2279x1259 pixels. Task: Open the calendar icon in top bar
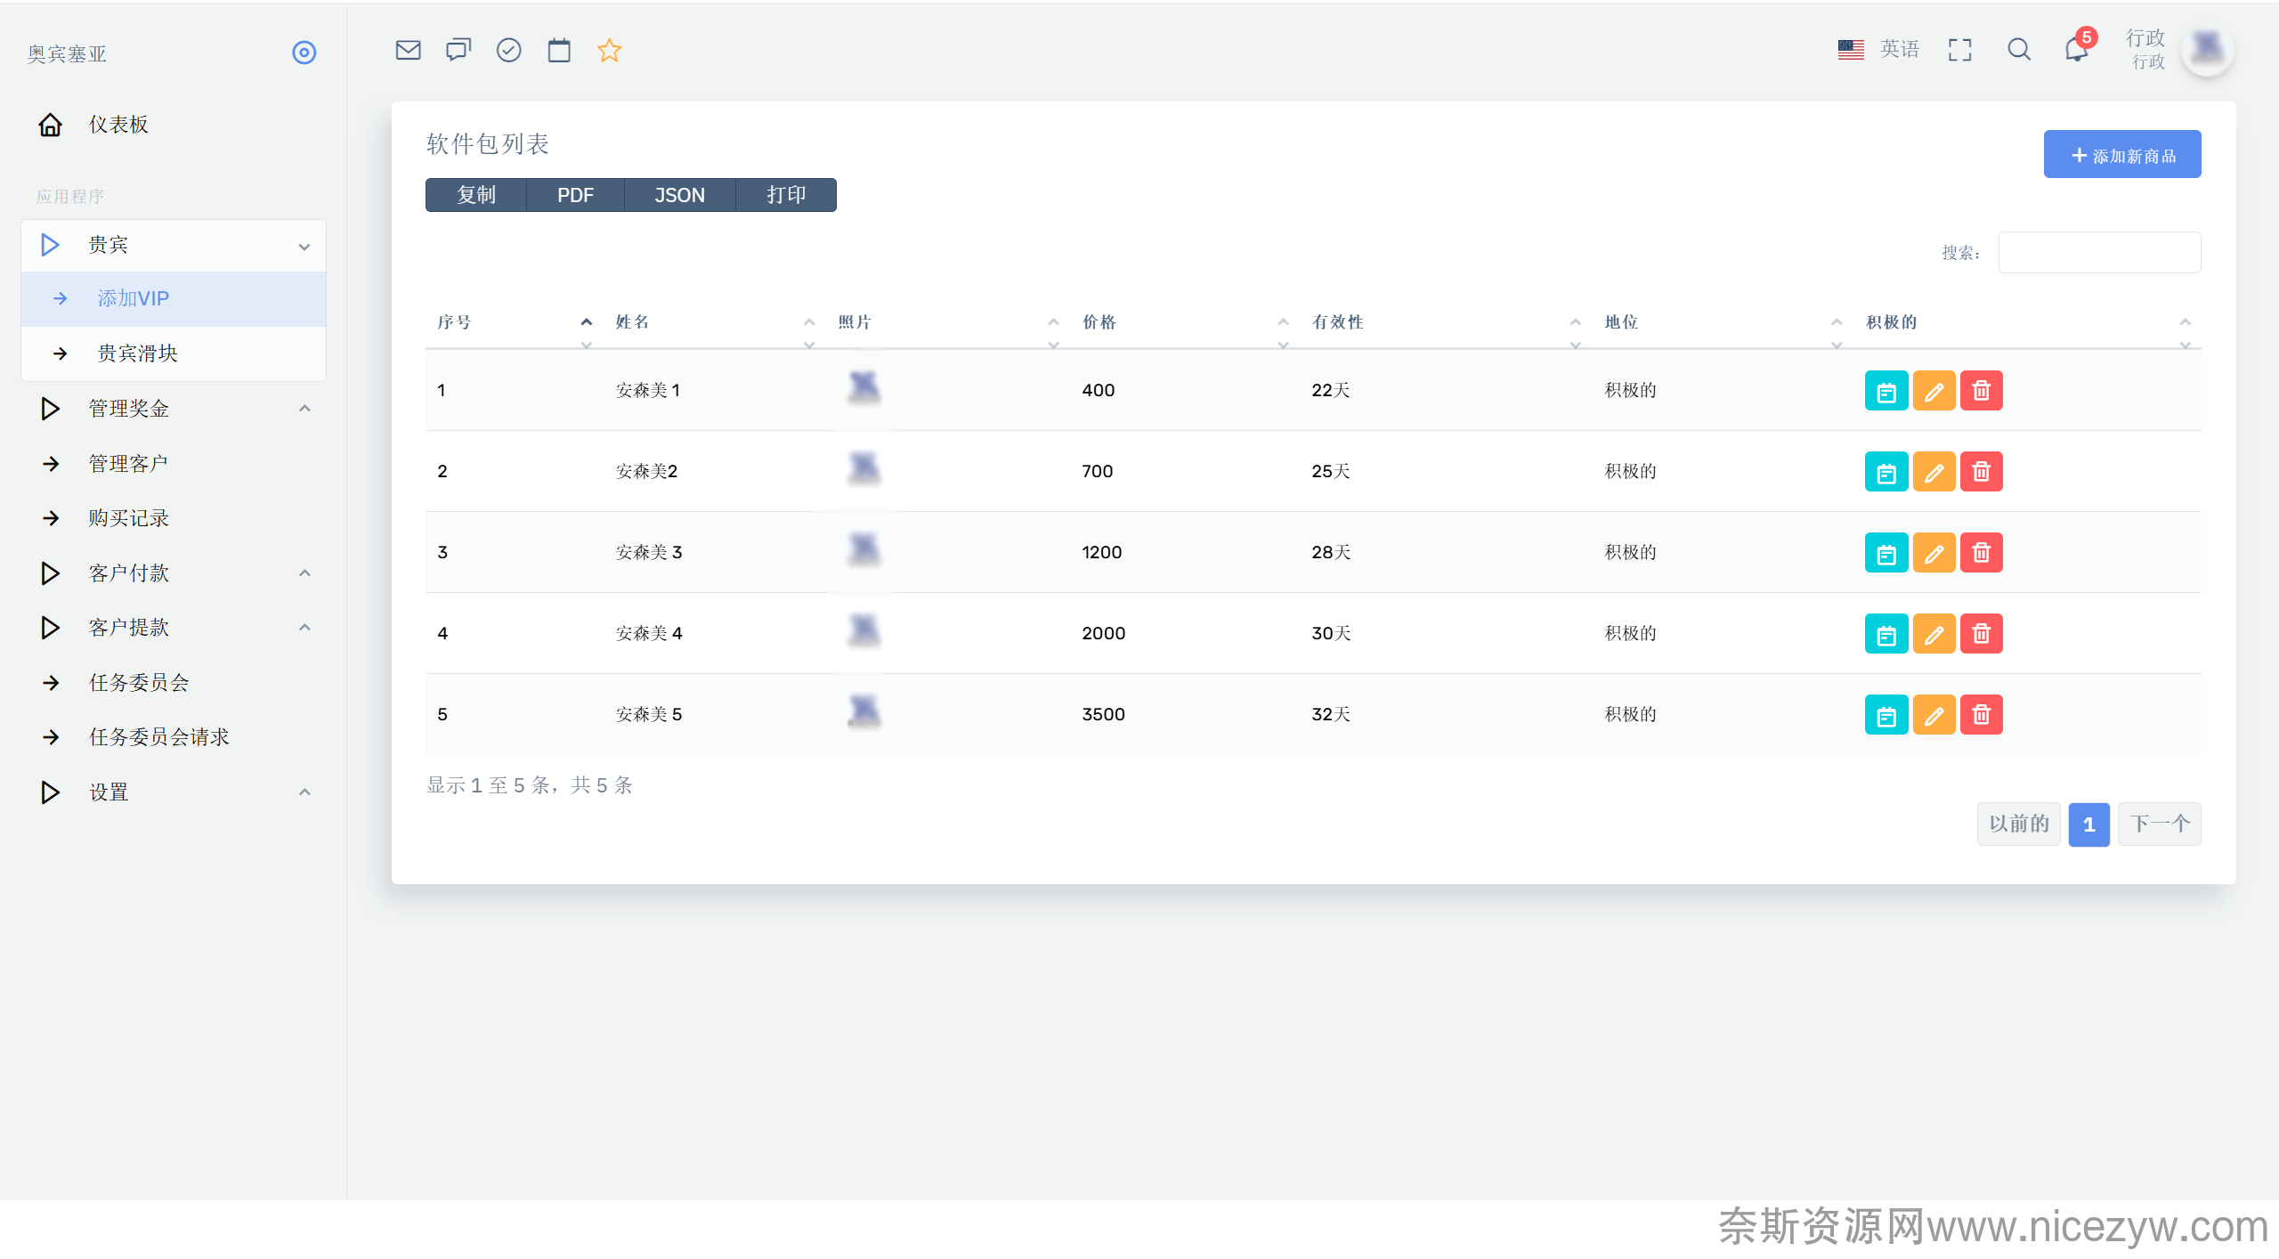click(559, 50)
